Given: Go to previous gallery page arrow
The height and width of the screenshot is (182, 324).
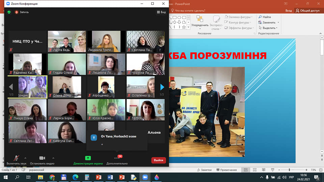Looking at the screenshot, I should [x=11, y=87].
